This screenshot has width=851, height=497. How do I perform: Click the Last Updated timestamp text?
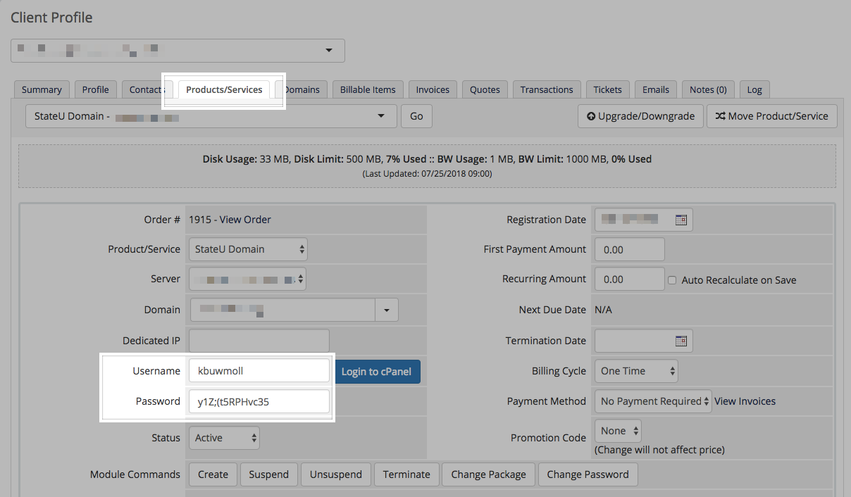pos(427,173)
